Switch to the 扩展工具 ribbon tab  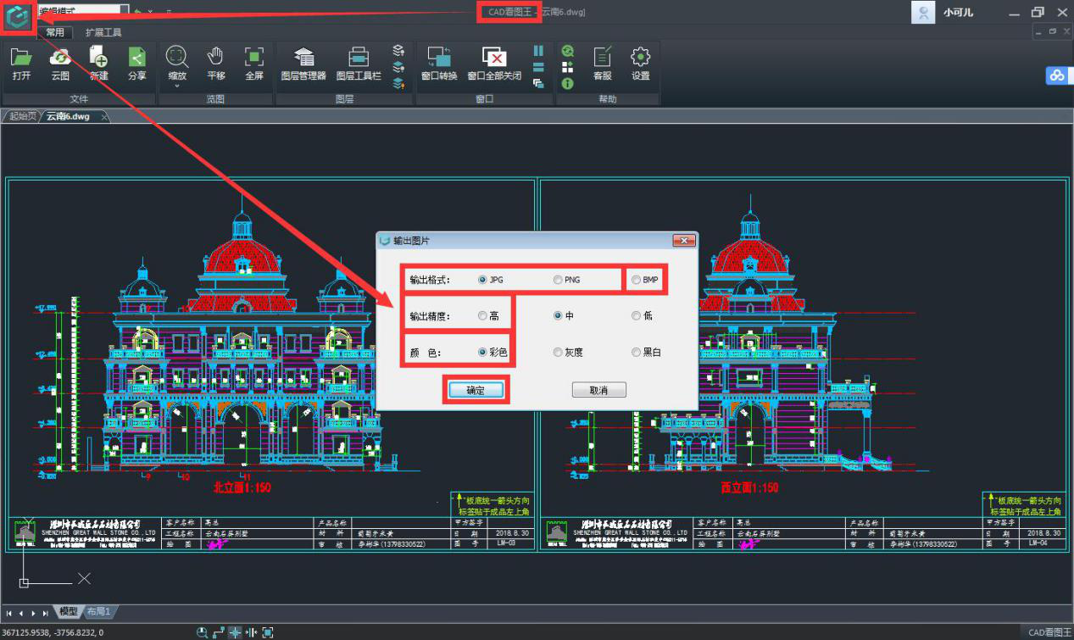pyautogui.click(x=103, y=32)
